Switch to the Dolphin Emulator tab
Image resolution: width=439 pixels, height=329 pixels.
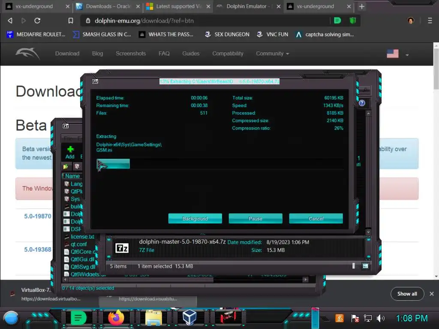pyautogui.click(x=249, y=6)
